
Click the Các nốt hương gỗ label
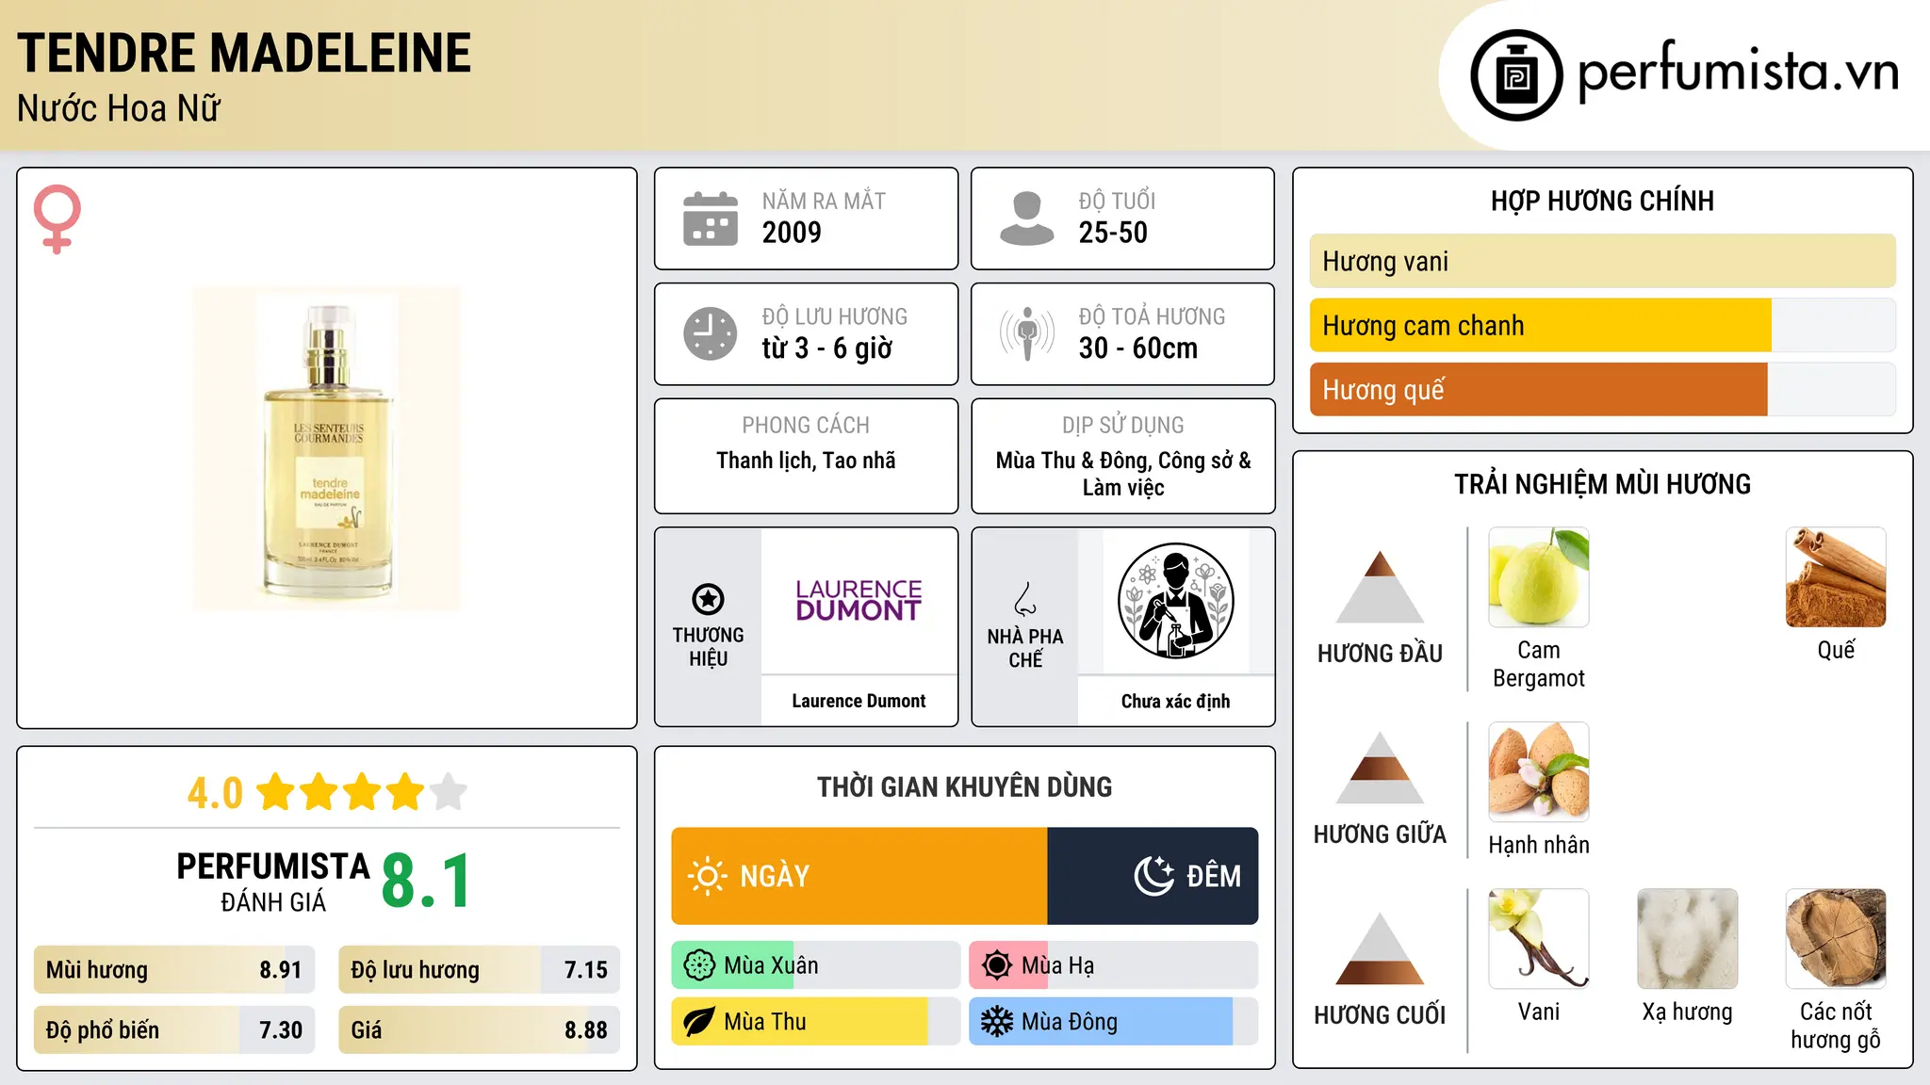point(1836,1025)
